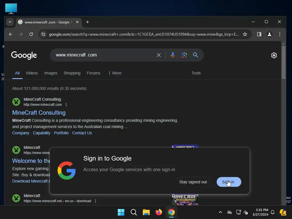
Task: Launch Firefox from the taskbar
Action: click(159, 212)
